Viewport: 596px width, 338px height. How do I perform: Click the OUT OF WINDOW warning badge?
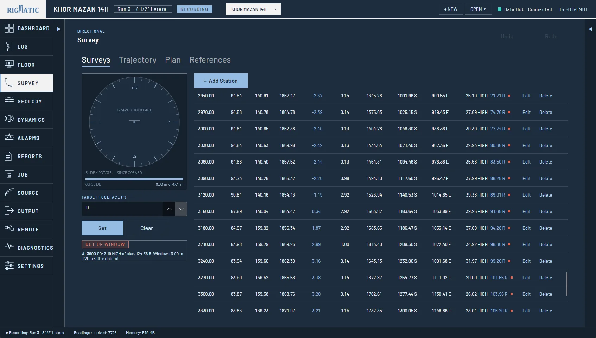105,244
